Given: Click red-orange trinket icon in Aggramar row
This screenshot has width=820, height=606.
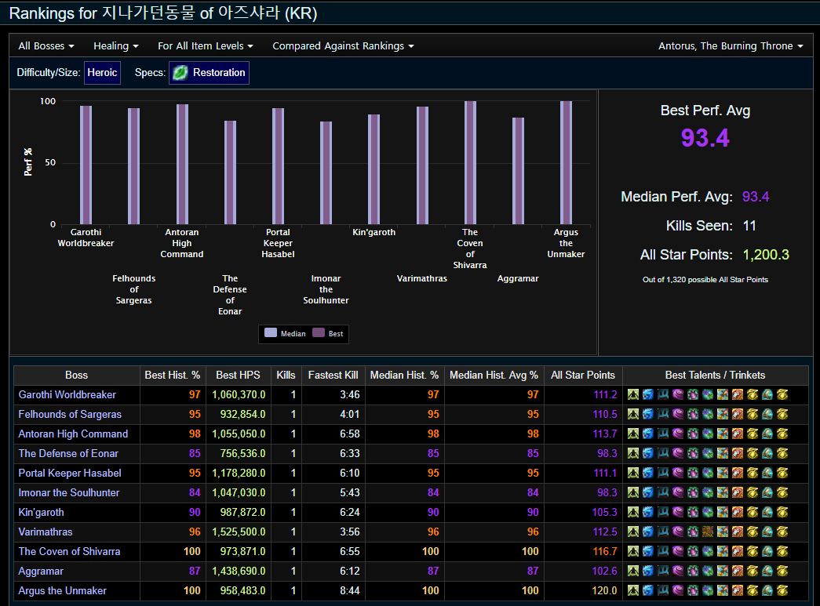Looking at the screenshot, I should click(x=738, y=571).
